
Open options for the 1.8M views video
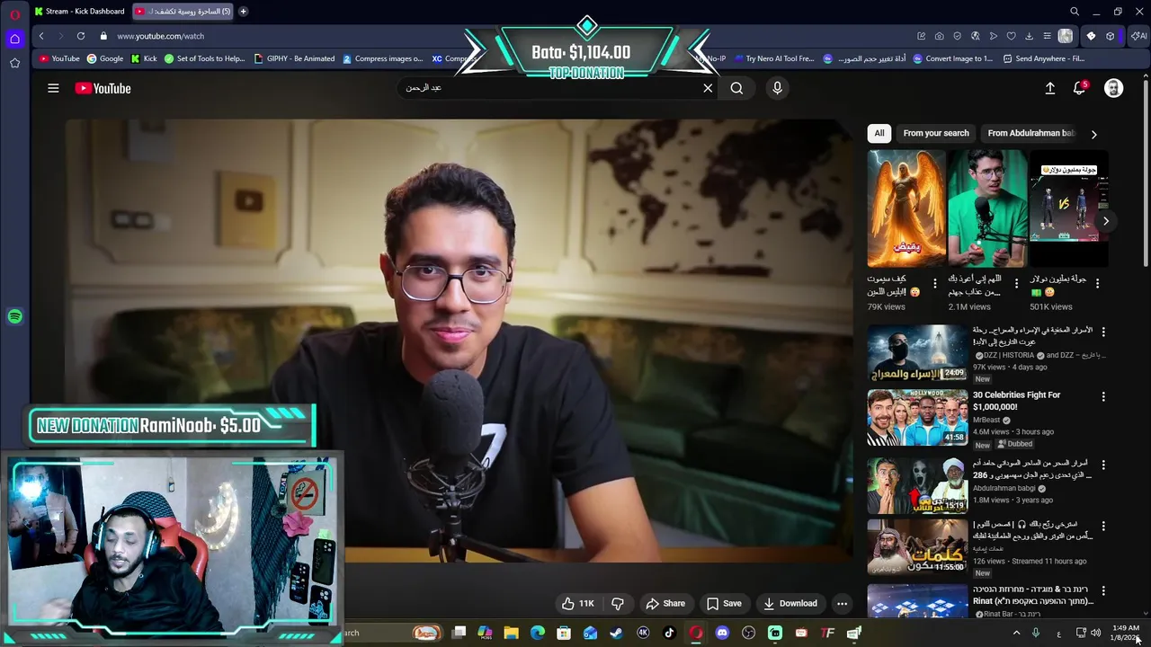(x=1103, y=465)
